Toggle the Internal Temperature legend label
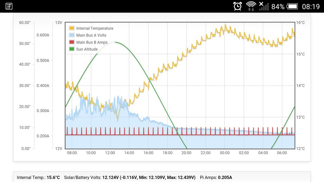 pyautogui.click(x=95, y=28)
